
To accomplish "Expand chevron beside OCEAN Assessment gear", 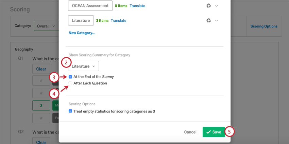I will pyautogui.click(x=217, y=6).
